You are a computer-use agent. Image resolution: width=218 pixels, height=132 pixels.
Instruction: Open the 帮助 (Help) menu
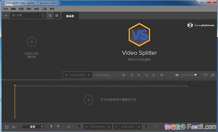(52, 9)
